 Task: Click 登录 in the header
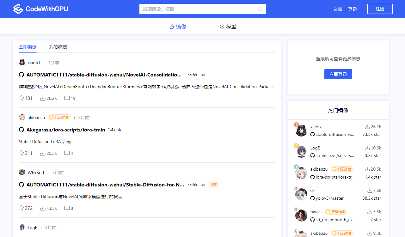[353, 9]
